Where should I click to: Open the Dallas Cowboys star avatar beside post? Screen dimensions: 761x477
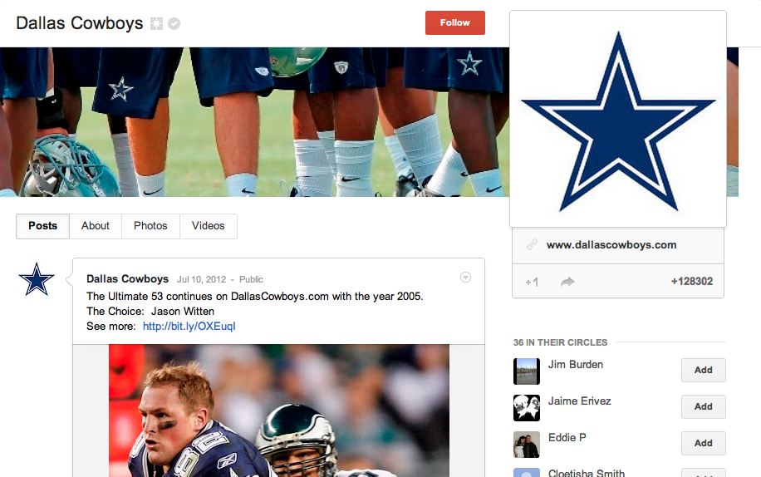coord(37,279)
